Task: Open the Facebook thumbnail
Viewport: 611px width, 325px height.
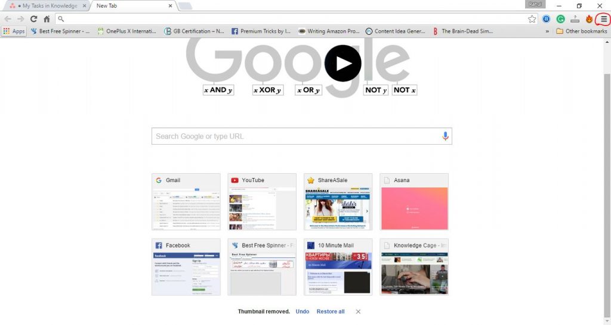Action: pyautogui.click(x=186, y=267)
